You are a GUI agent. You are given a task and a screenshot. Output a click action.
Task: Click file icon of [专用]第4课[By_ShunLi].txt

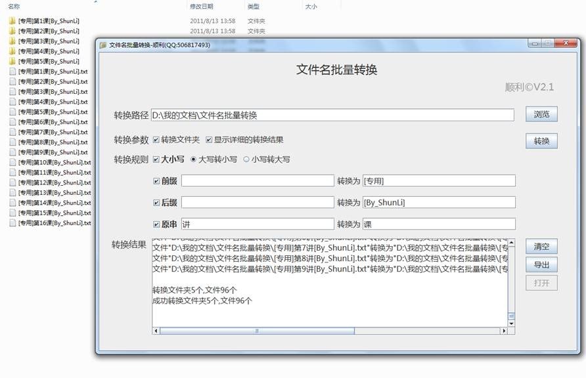pos(12,102)
